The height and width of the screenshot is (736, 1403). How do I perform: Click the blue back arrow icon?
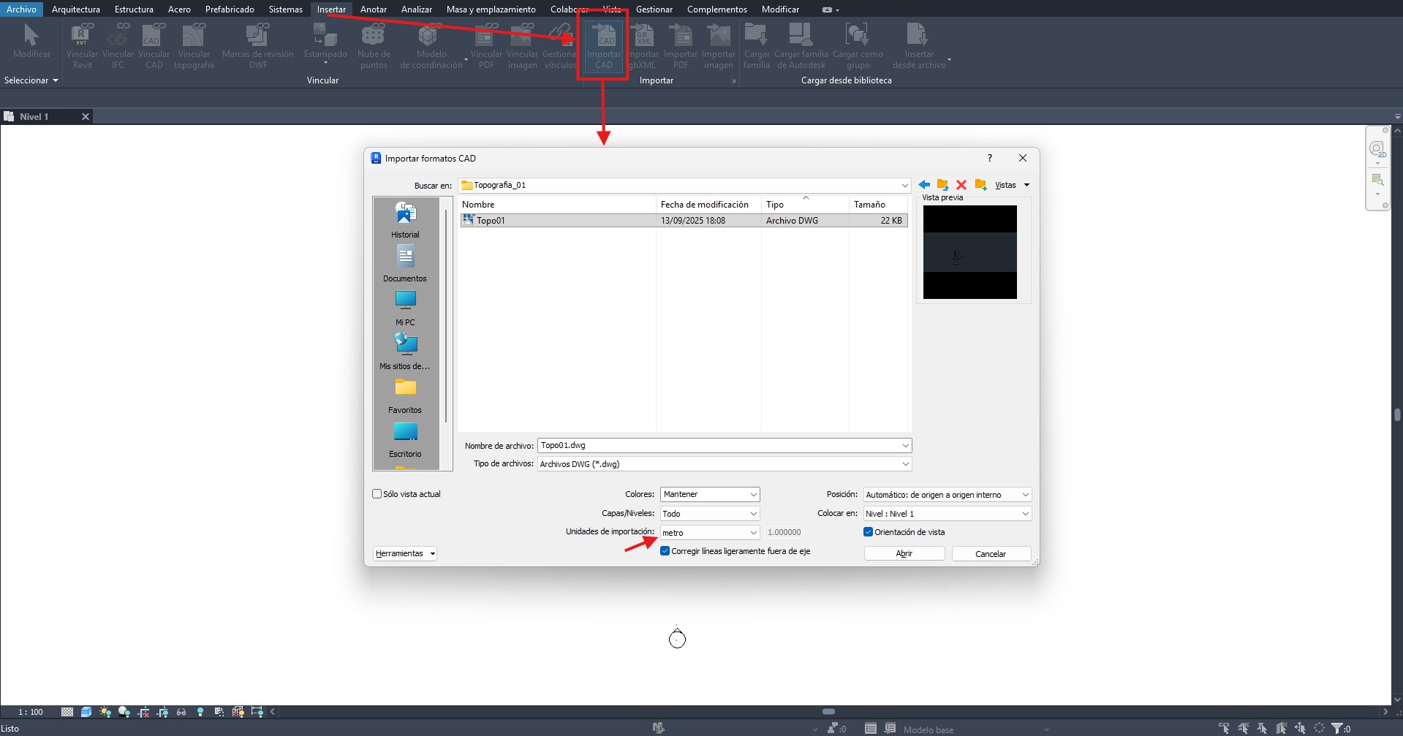click(924, 185)
